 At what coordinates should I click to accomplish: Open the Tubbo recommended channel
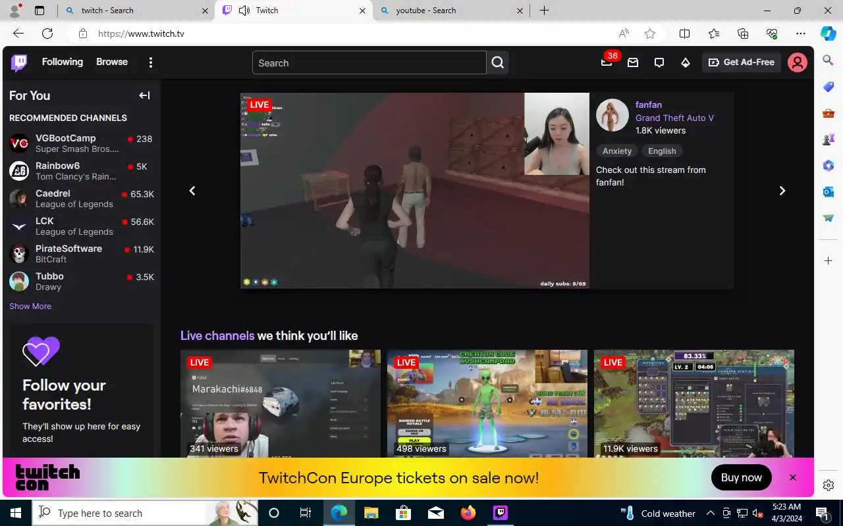[x=82, y=281]
